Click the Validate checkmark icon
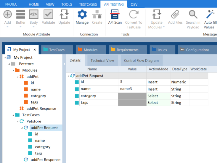 (x=48, y=14)
